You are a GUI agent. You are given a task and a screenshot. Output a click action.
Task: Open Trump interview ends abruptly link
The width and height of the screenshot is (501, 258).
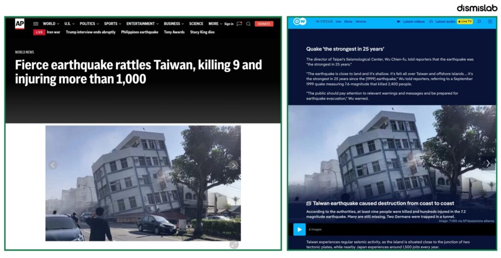(x=91, y=32)
